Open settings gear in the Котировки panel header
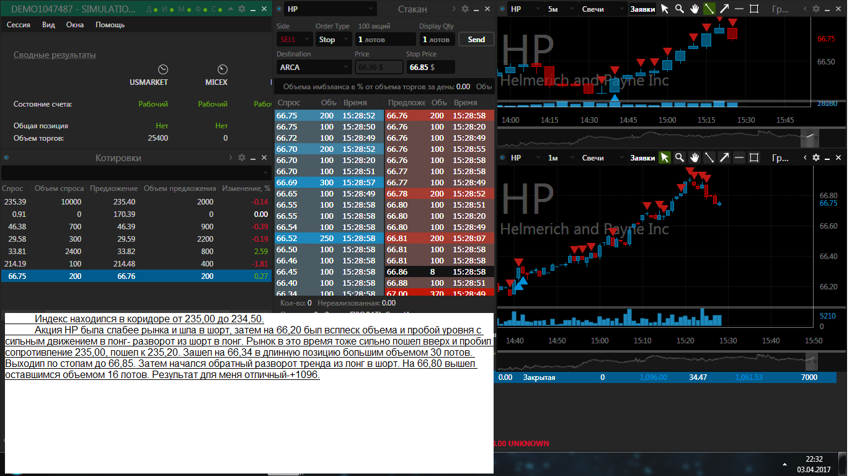 coord(242,157)
